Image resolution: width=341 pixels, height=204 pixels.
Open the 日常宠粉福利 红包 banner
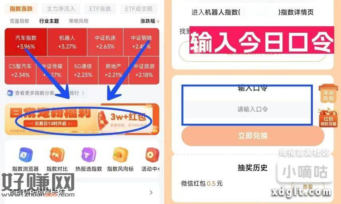coord(82,119)
